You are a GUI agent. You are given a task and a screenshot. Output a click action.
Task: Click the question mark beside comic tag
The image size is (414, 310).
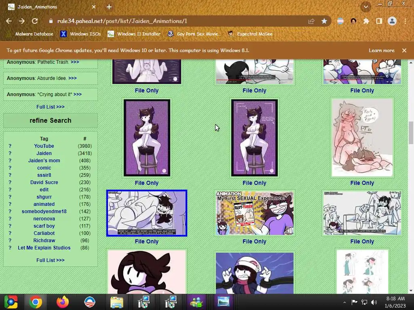point(10,168)
